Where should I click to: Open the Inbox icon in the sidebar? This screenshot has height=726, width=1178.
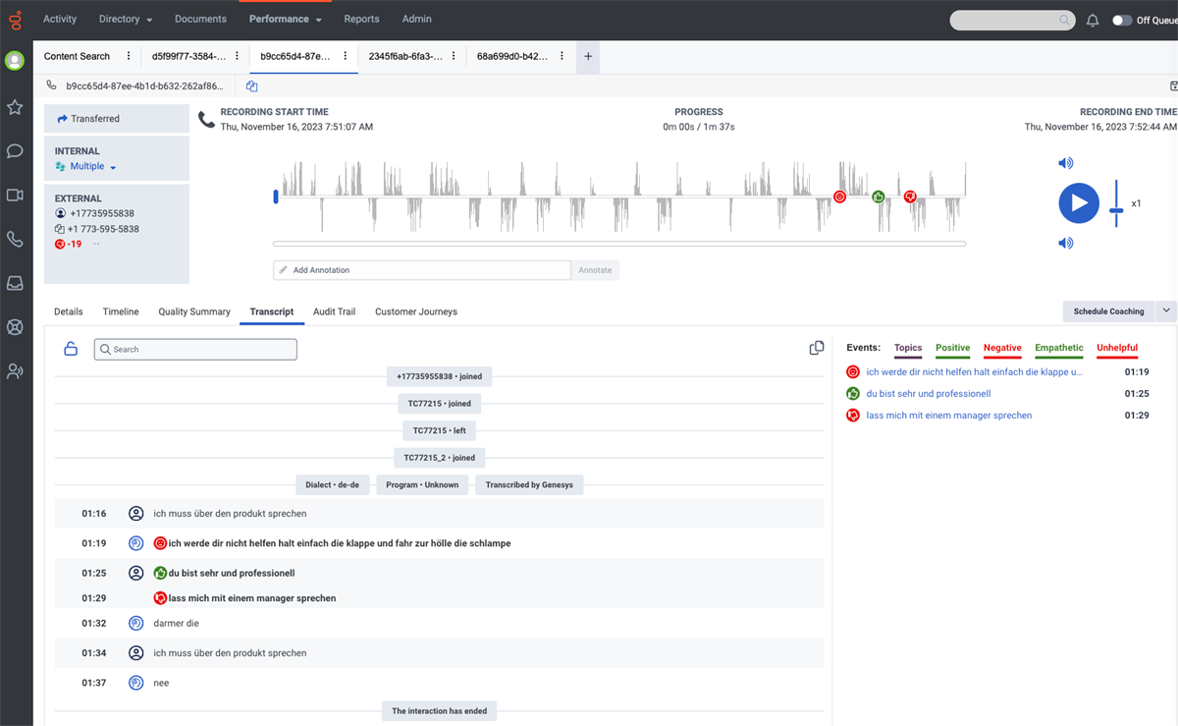pos(15,283)
